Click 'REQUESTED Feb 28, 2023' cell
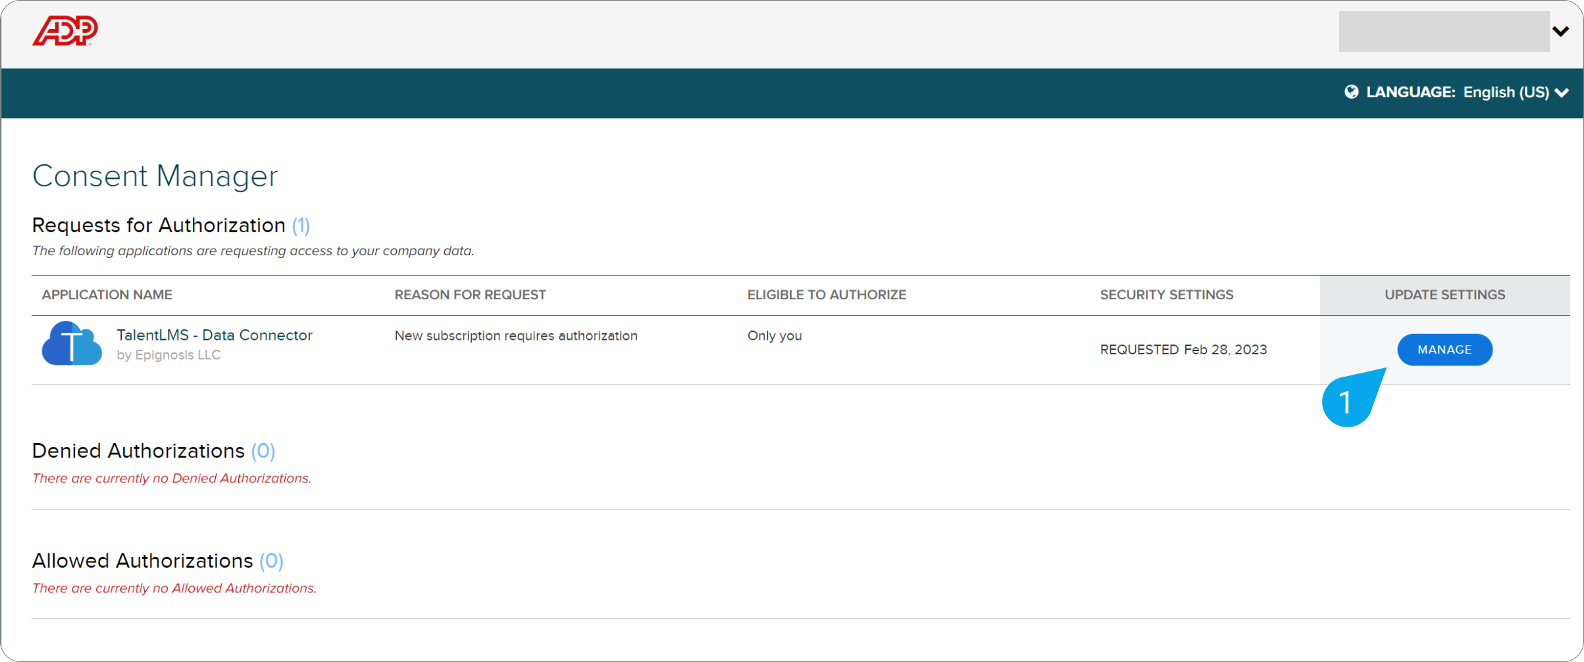Image resolution: width=1584 pixels, height=662 pixels. [x=1183, y=350]
